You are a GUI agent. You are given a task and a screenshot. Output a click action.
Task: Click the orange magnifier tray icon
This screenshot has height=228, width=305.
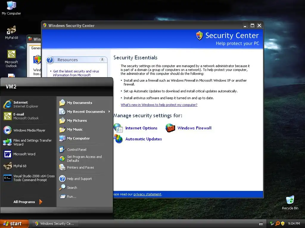click(x=277, y=224)
